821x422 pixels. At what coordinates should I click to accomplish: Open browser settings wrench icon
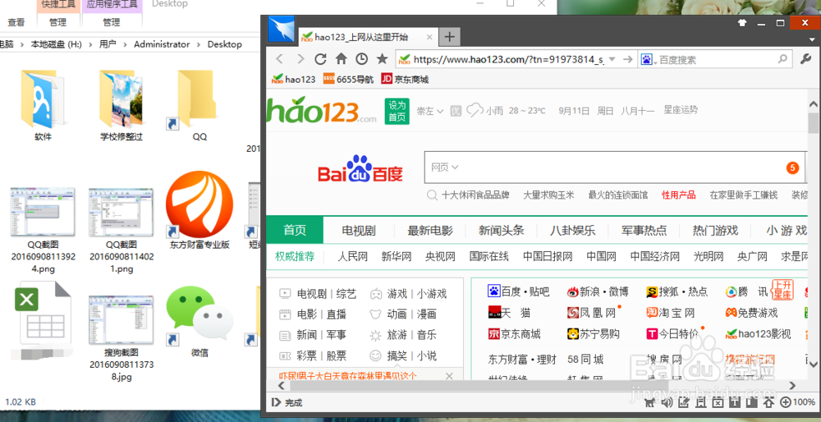click(806, 59)
